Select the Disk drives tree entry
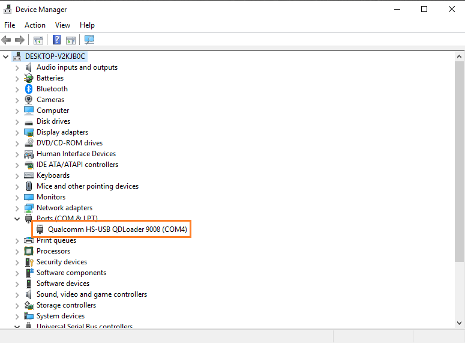The width and height of the screenshot is (465, 343). pyautogui.click(x=53, y=121)
